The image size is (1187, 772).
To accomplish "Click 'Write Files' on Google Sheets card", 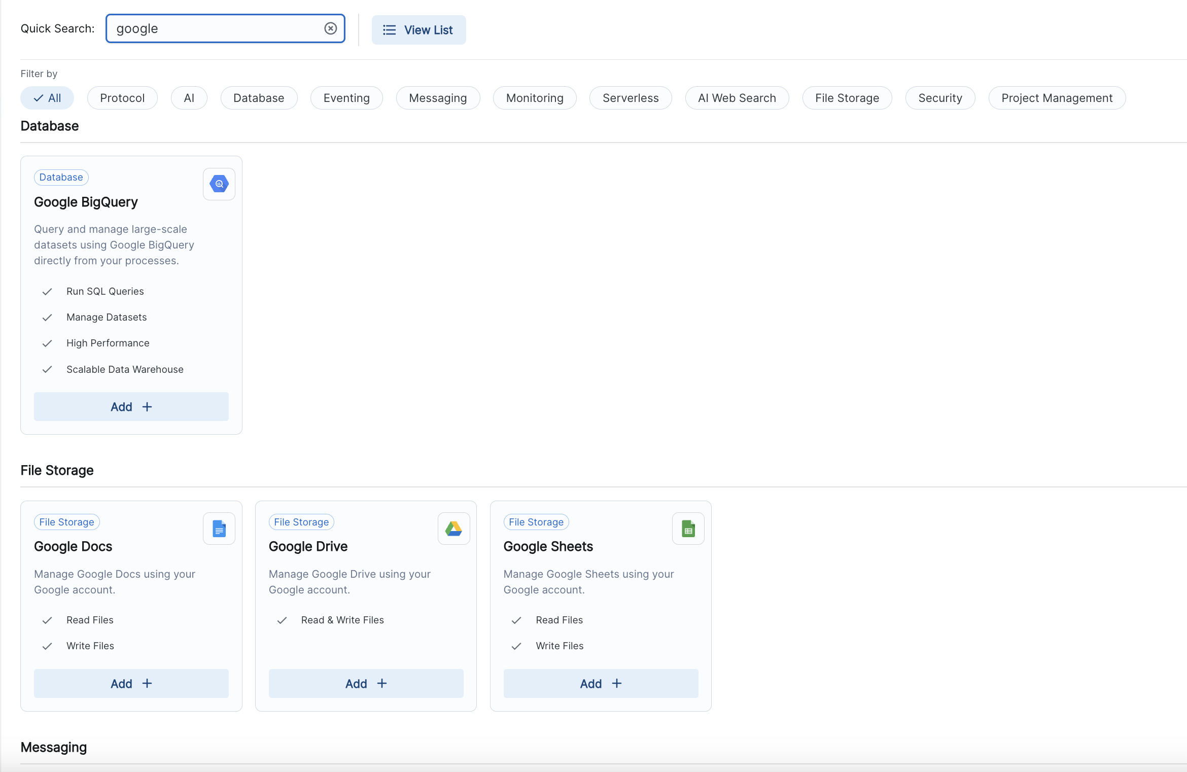I will click(x=560, y=646).
